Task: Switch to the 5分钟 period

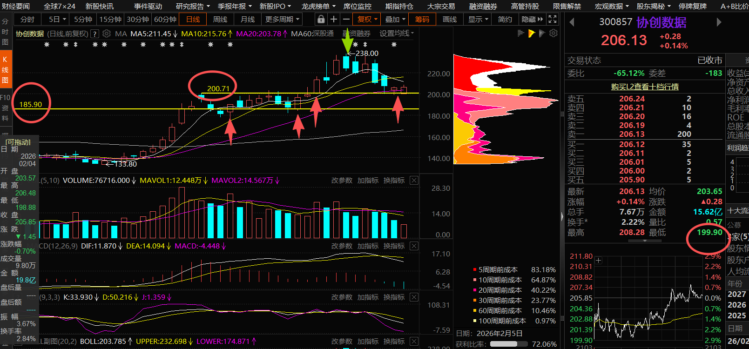Action: coord(83,19)
